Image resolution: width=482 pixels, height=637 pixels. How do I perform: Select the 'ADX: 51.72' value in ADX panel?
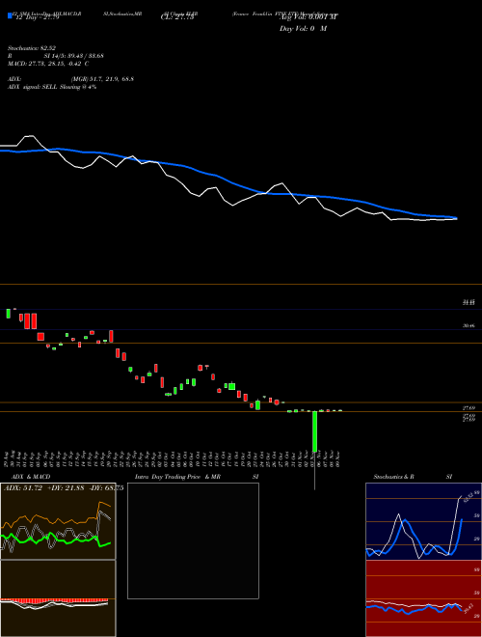[x=23, y=488]
